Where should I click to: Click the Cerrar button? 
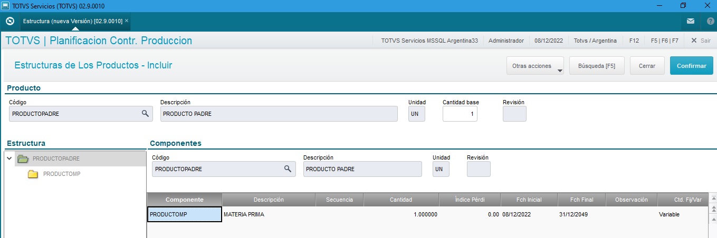click(647, 66)
